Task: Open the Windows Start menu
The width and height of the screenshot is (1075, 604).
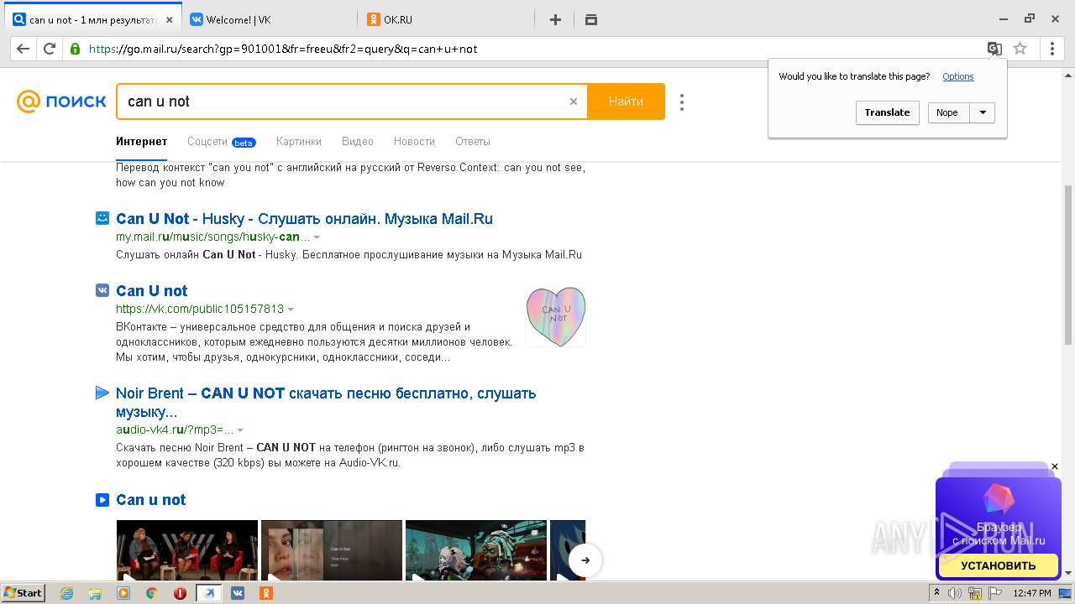Action: 24,593
